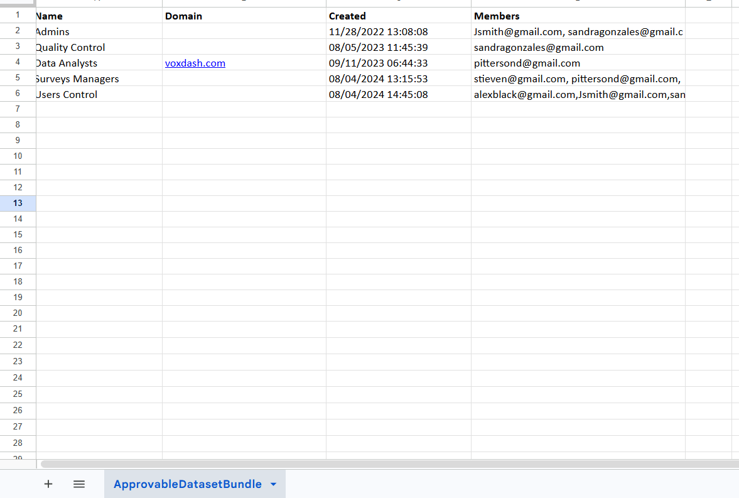Select the Surveys Managers cell
739x498 pixels.
pos(99,78)
